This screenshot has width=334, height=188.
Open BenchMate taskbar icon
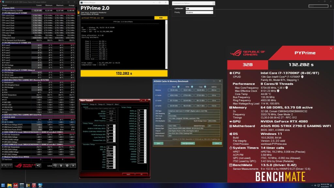coord(28,185)
